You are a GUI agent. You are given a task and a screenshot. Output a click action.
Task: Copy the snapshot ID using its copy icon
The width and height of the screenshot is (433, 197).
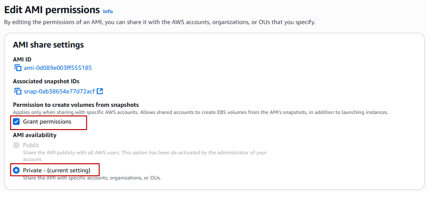click(x=18, y=91)
